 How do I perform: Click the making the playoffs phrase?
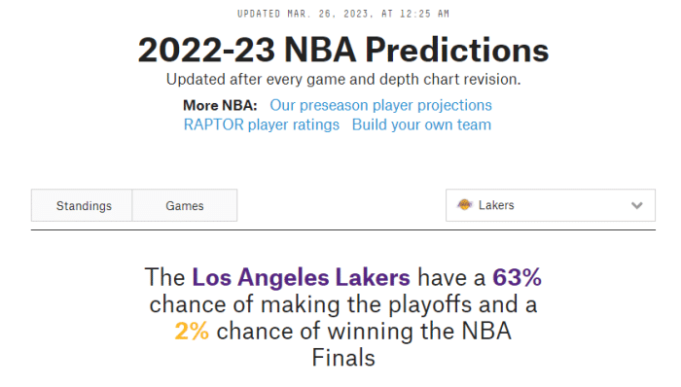[366, 304]
